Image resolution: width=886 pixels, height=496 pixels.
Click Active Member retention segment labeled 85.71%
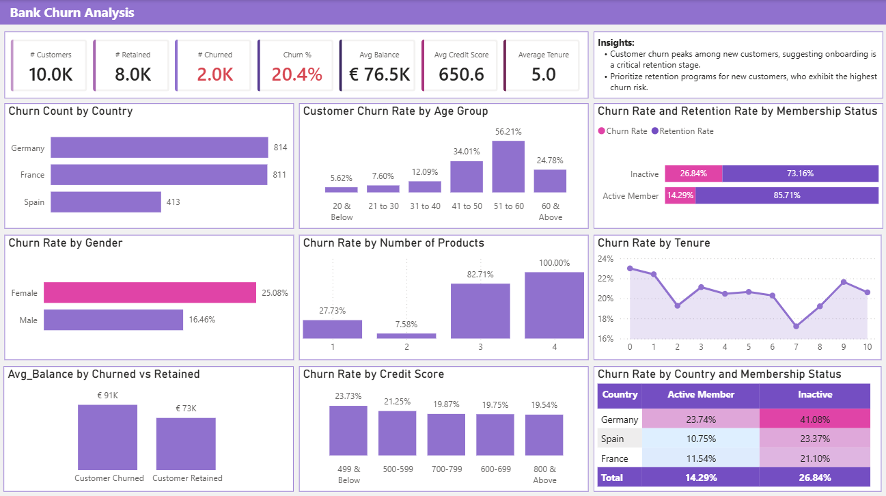[x=787, y=195]
